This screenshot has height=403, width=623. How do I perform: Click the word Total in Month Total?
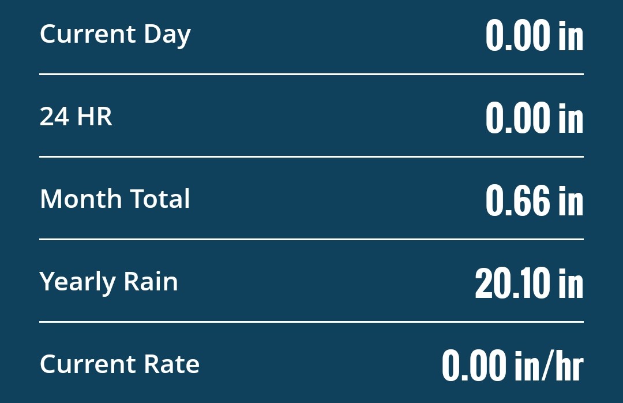coord(160,199)
